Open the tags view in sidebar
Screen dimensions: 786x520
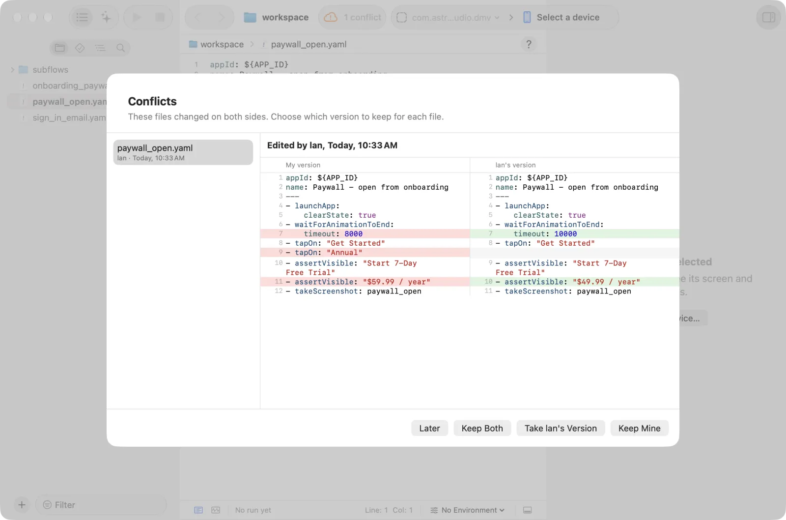[x=80, y=48]
